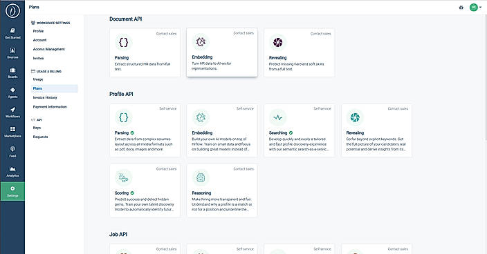Open Usage under Usage & Billing
487x254 pixels.
click(x=38, y=79)
